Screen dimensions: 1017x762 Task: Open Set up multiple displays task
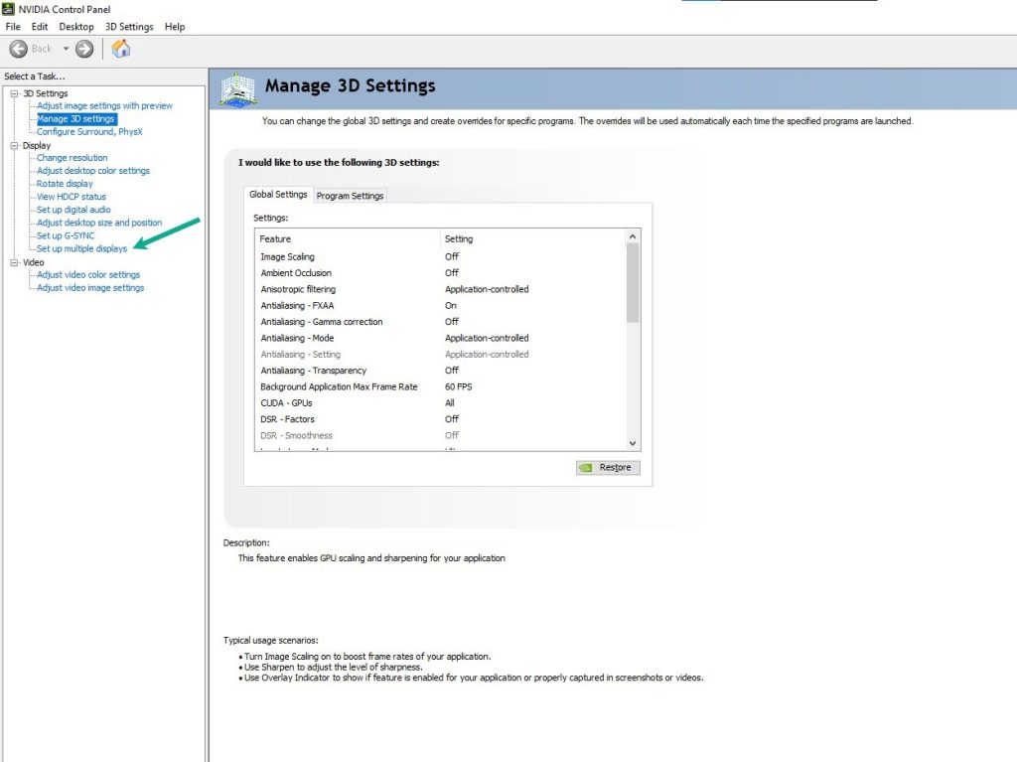point(81,248)
